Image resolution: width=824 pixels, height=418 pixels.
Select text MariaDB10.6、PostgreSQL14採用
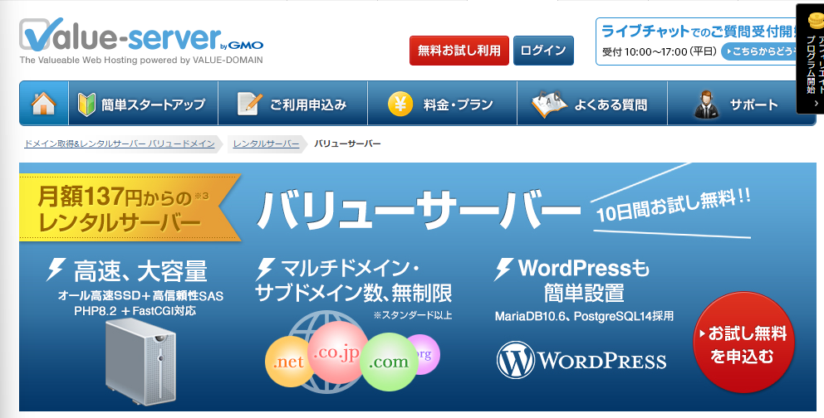(x=585, y=316)
